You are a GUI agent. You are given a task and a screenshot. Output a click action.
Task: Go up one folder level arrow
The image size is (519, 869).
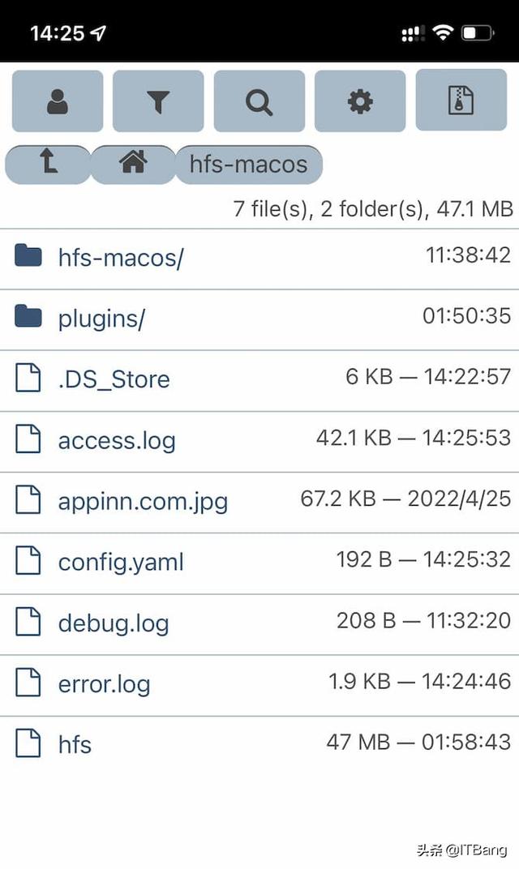(x=48, y=165)
